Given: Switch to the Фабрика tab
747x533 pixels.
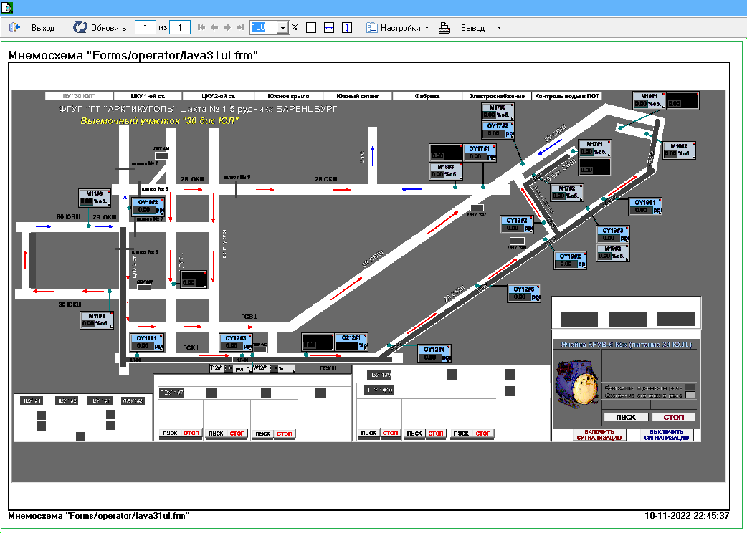Looking at the screenshot, I should [x=427, y=96].
